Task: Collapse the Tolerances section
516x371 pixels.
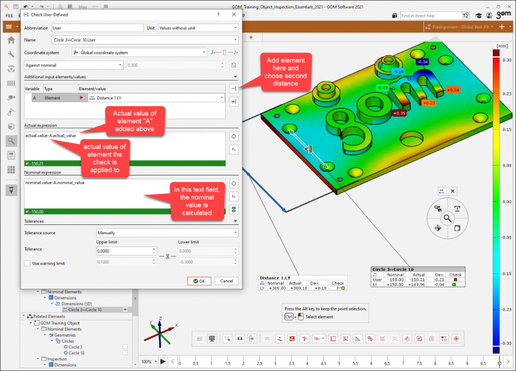Action: click(x=236, y=221)
